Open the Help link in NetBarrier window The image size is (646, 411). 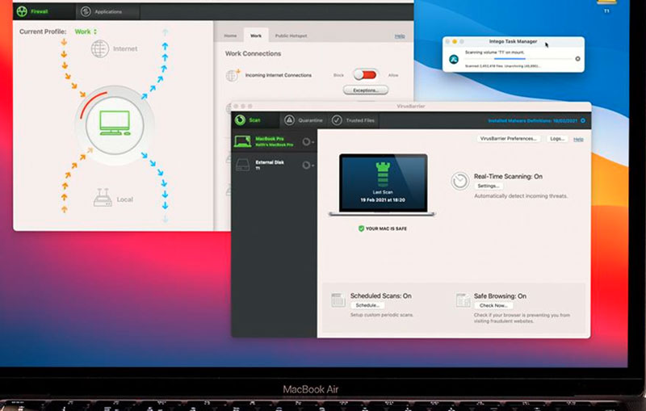click(400, 36)
